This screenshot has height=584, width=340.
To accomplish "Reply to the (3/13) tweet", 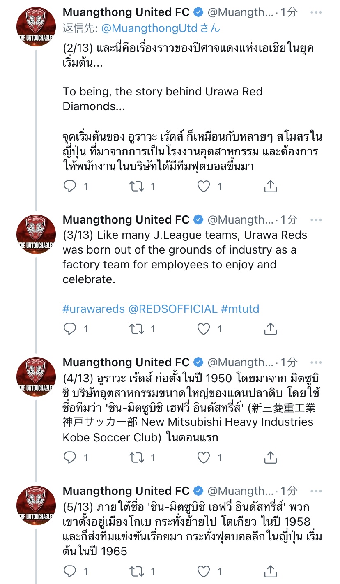I will point(70,329).
